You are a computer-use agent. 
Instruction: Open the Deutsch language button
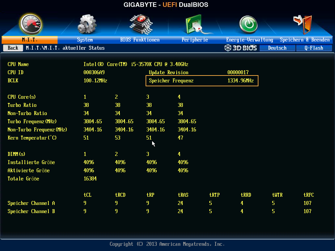click(277, 48)
